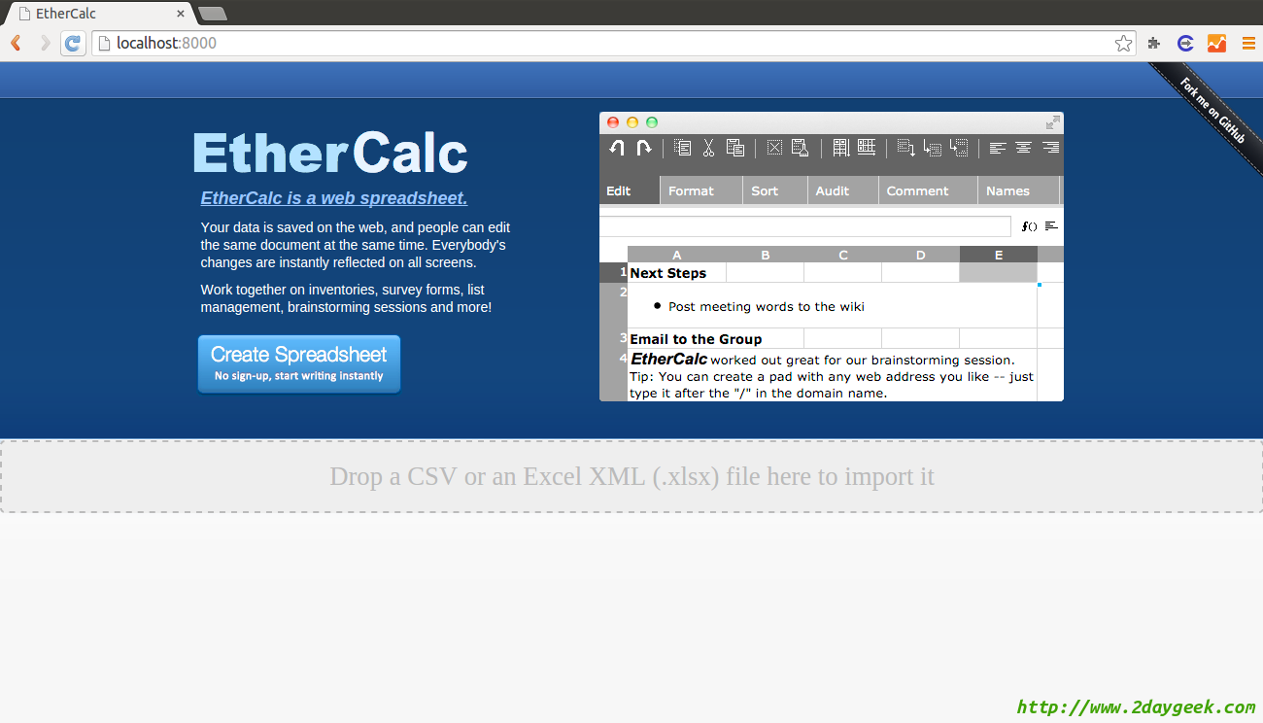This screenshot has width=1263, height=723.
Task: Click the Cut scissors icon
Action: pyautogui.click(x=709, y=148)
